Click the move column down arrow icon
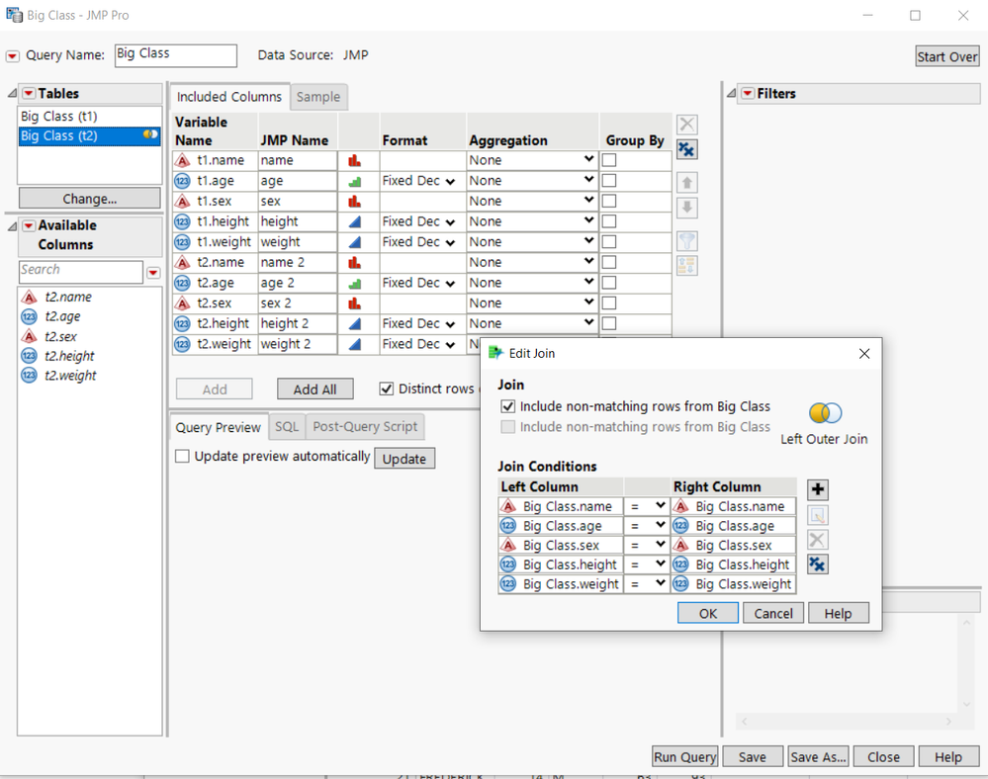Screen dimensions: 988x779 tap(686, 208)
